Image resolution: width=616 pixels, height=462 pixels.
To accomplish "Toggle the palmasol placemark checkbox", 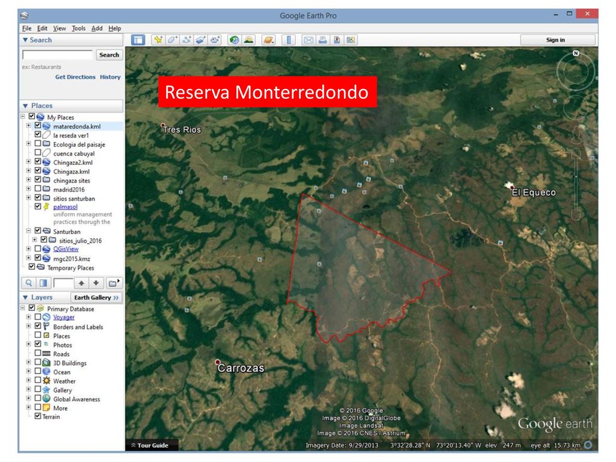I will (38, 206).
